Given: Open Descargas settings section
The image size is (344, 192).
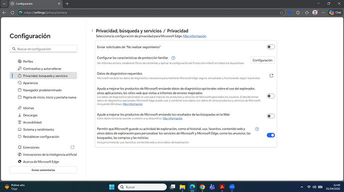Looking at the screenshot, I should coord(43,115).
